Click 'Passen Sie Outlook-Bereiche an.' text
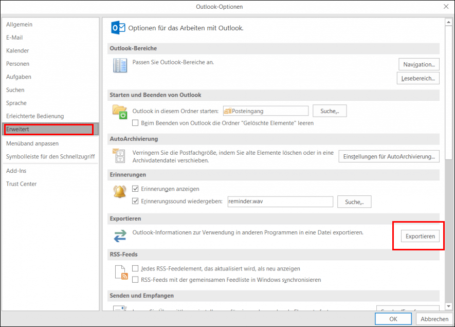The width and height of the screenshot is (455, 327). click(173, 62)
